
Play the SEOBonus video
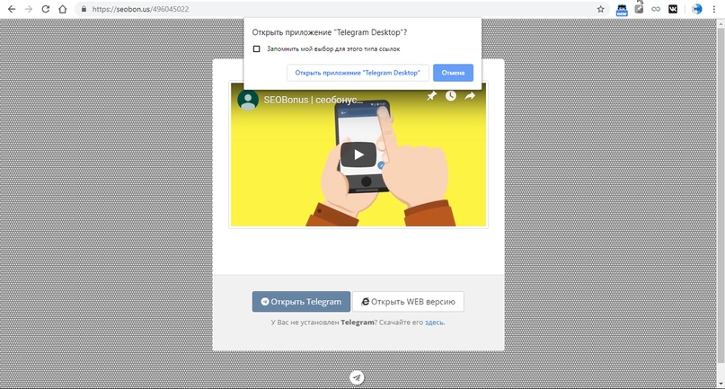[358, 155]
